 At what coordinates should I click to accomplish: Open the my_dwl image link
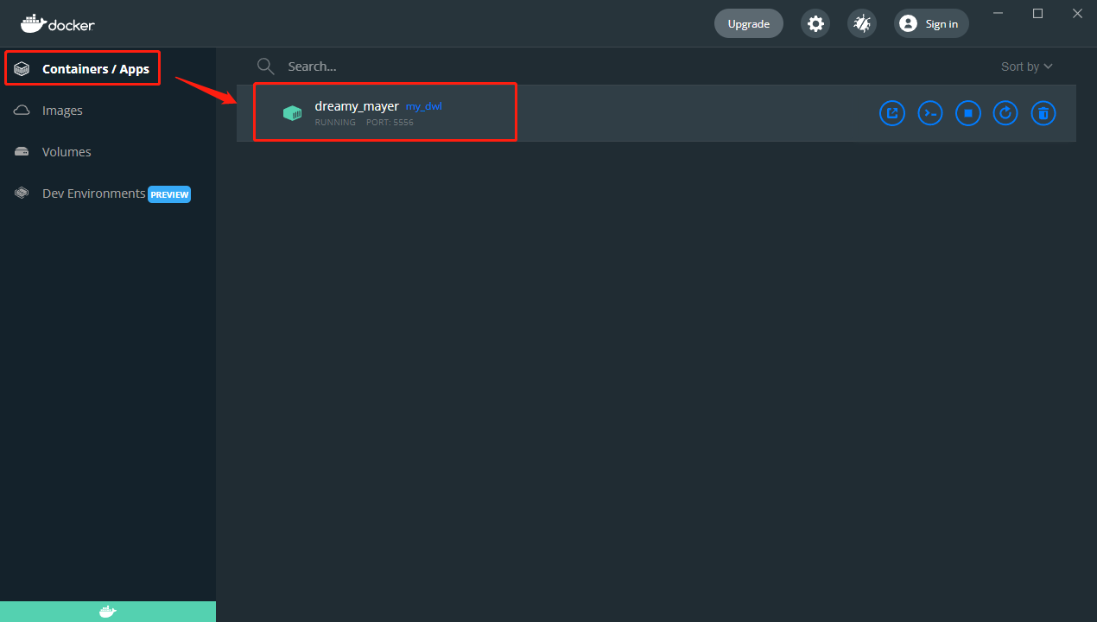[423, 105]
